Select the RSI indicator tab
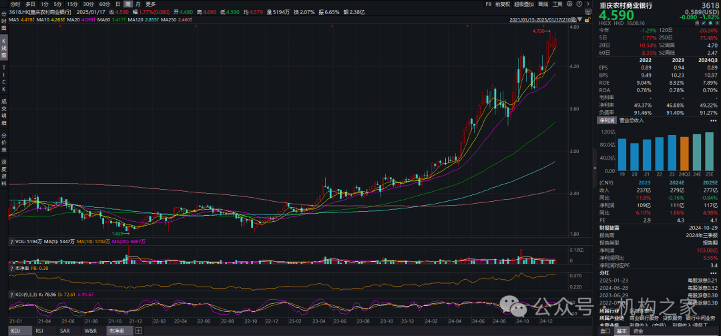The height and width of the screenshot is (336, 721). click(x=39, y=331)
